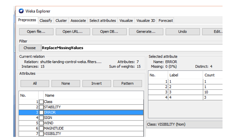Click the attributes table No. column header
This screenshot has width=242, height=139.
(x=29, y=96)
